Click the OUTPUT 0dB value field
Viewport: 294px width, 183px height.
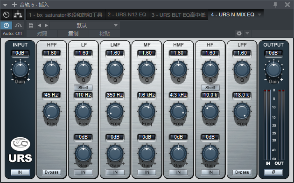coord(273,53)
